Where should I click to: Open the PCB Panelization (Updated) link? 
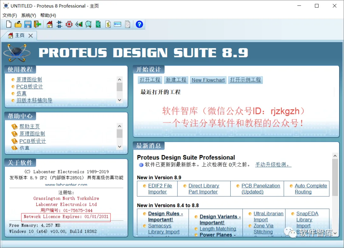[x=261, y=189]
